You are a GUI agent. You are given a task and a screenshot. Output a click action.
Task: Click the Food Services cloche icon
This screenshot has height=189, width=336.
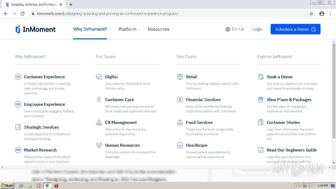point(180,122)
